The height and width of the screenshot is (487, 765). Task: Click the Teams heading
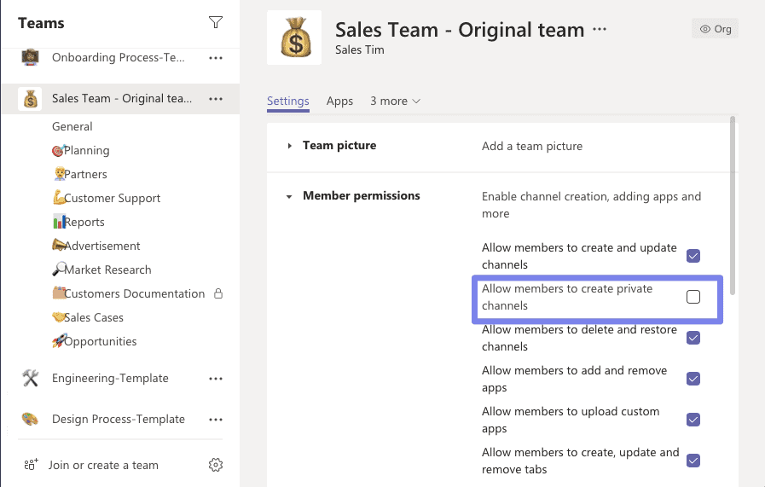pyautogui.click(x=41, y=23)
